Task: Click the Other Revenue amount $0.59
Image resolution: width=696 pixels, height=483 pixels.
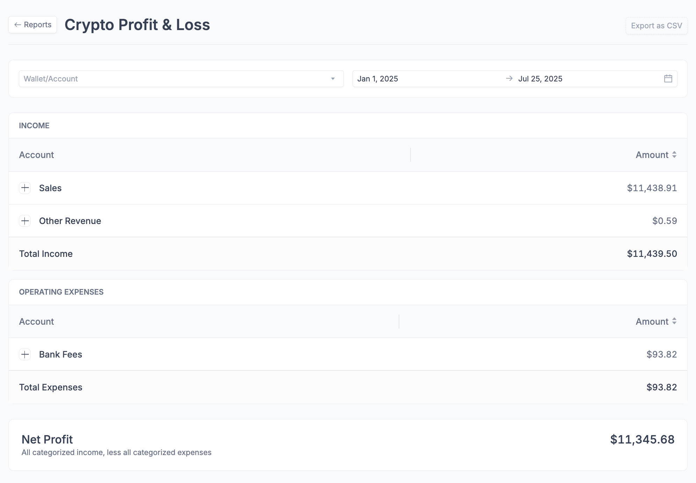Action: click(664, 221)
